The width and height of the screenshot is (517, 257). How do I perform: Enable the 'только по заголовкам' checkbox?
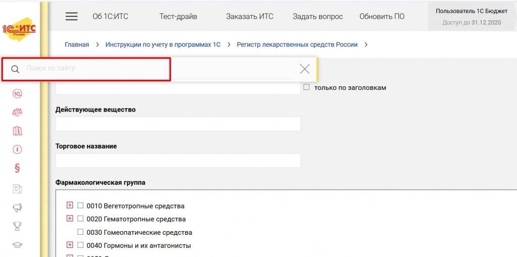(306, 87)
